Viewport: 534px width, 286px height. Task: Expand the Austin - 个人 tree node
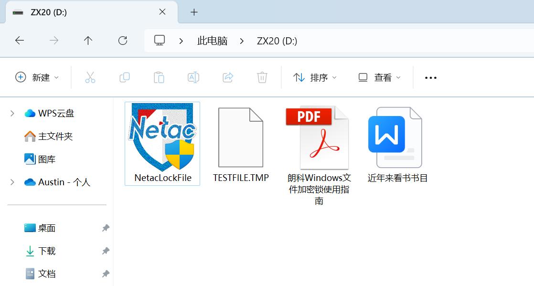point(12,182)
